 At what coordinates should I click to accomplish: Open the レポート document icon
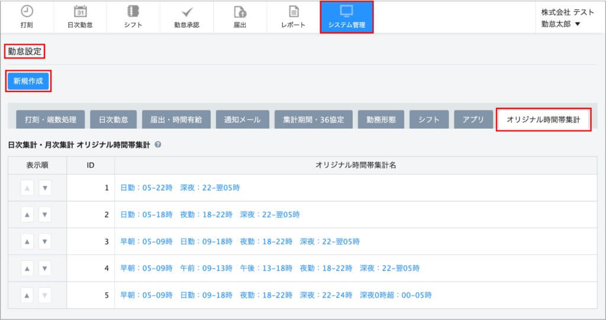[293, 12]
